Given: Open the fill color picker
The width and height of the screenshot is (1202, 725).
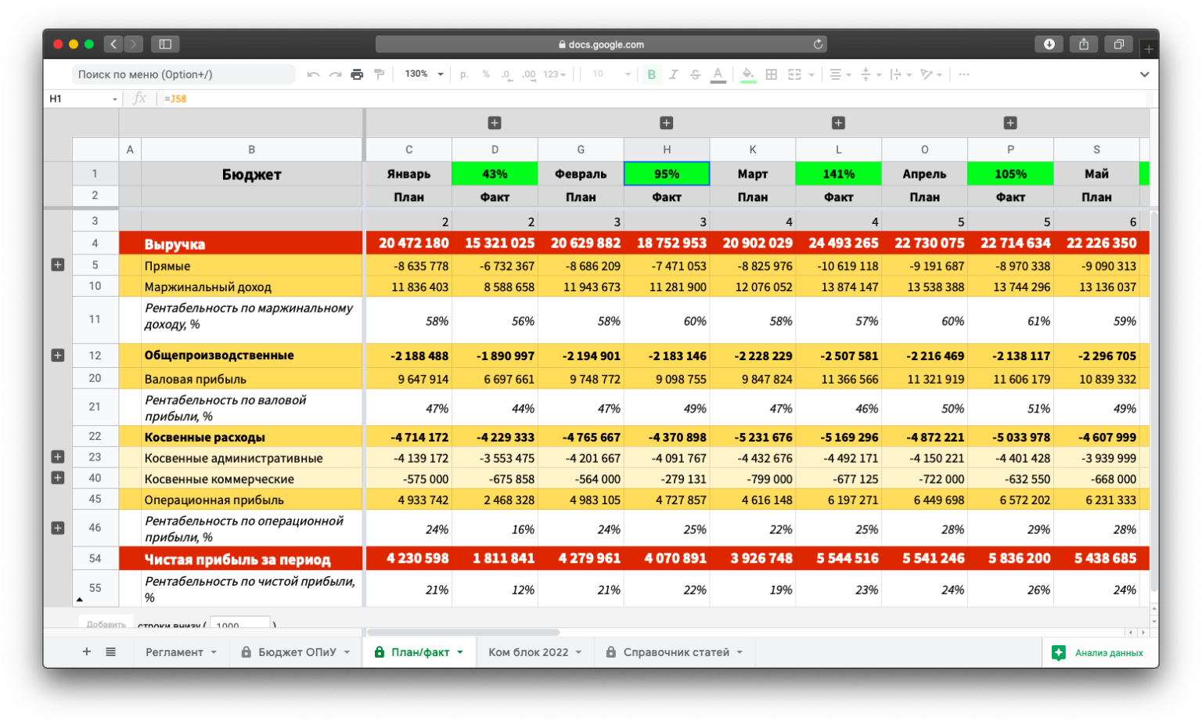Looking at the screenshot, I should [748, 74].
